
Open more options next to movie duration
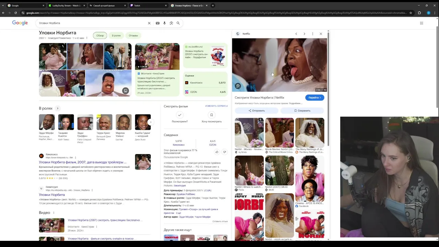point(87,38)
